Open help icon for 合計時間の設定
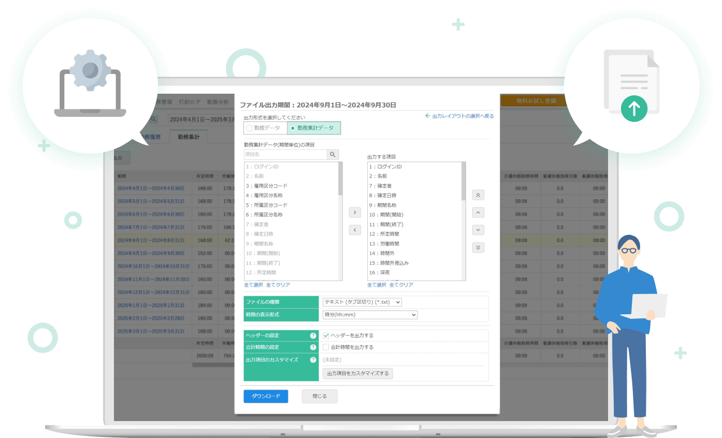 (313, 347)
